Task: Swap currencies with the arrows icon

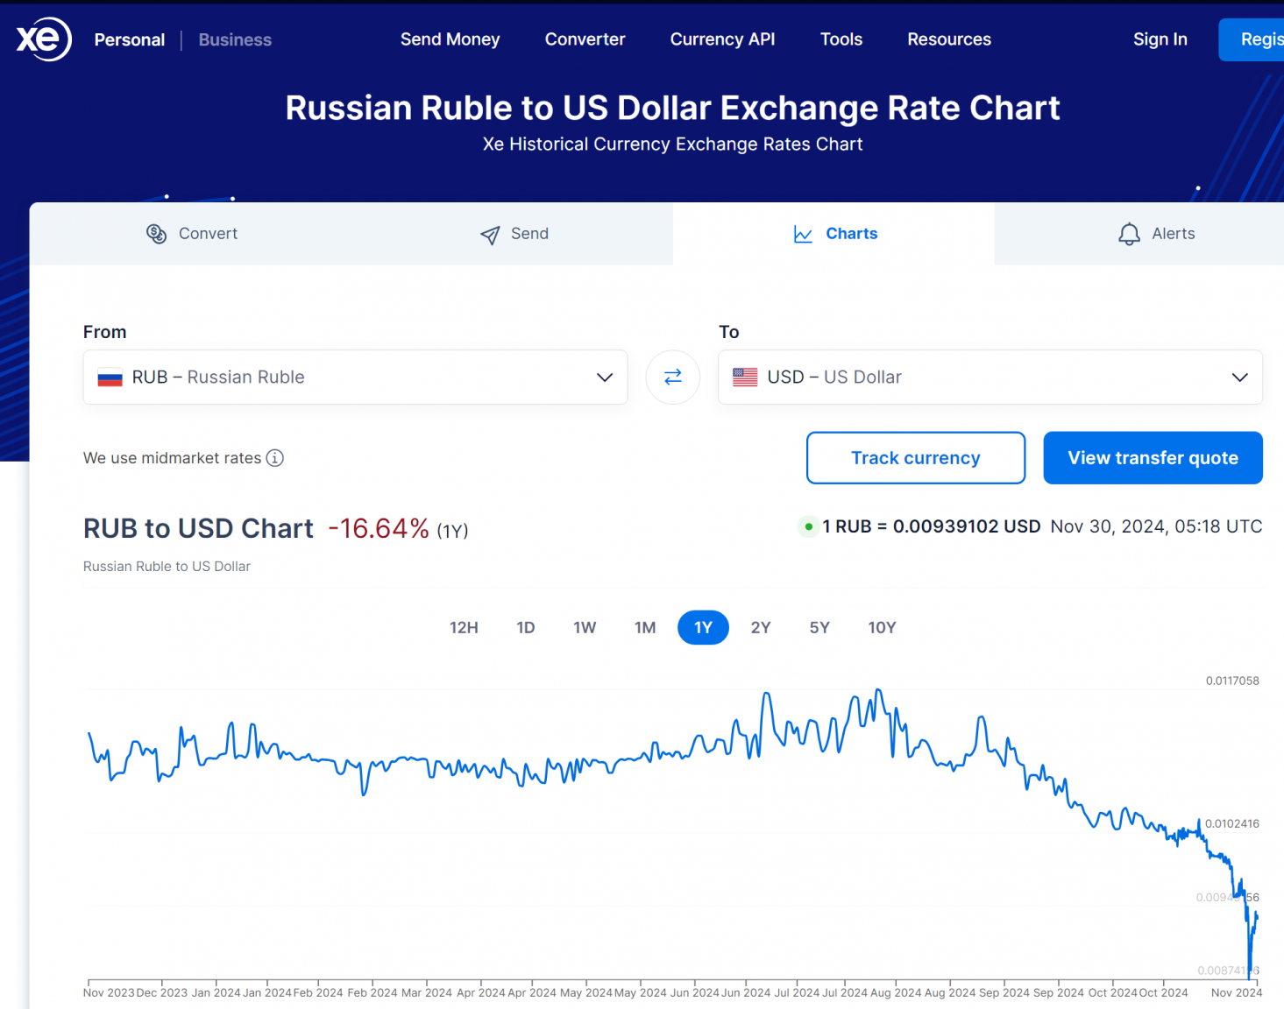Action: (x=673, y=377)
